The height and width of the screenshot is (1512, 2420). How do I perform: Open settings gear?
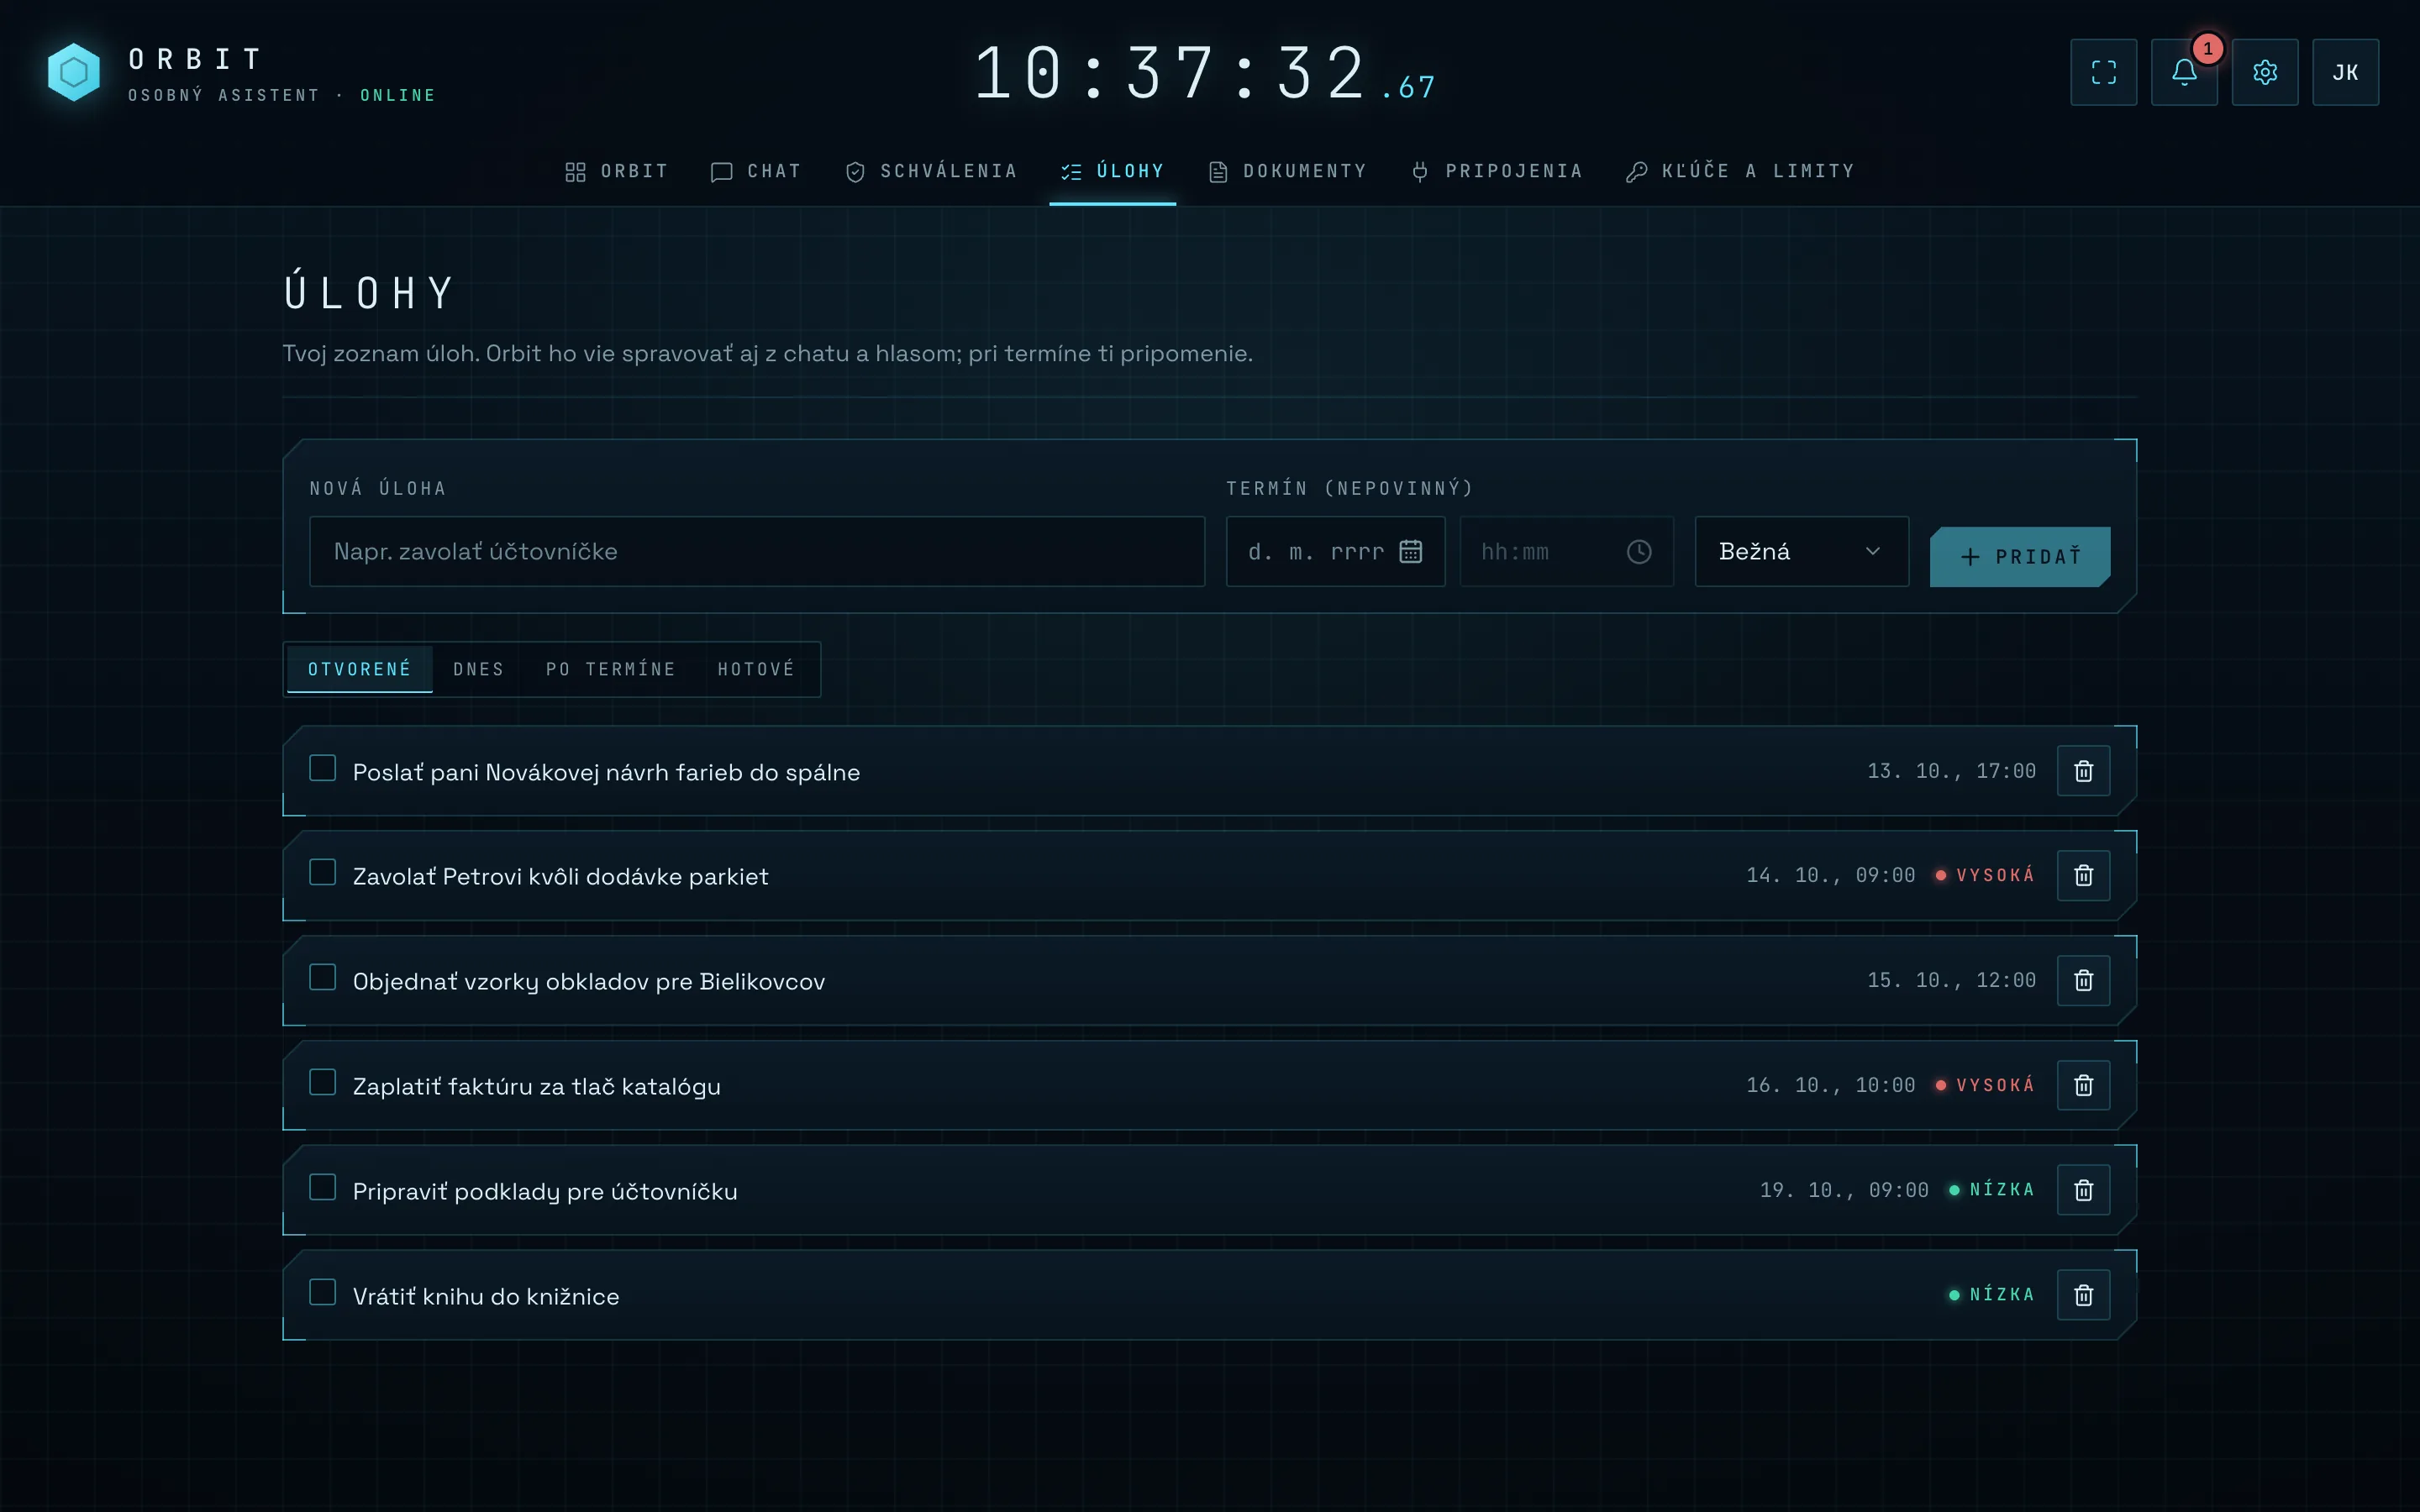2265,72
